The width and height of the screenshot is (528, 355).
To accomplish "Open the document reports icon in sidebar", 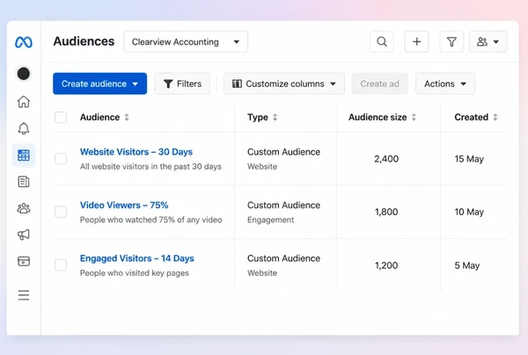I will coord(24,182).
